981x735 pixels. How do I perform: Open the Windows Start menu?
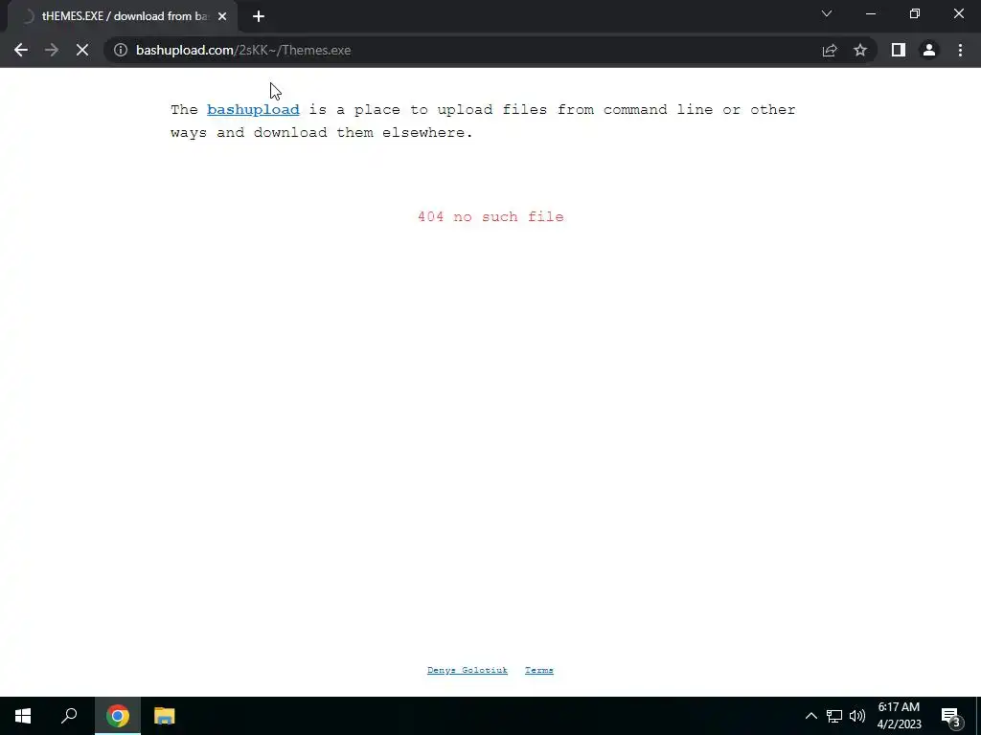[23, 716]
